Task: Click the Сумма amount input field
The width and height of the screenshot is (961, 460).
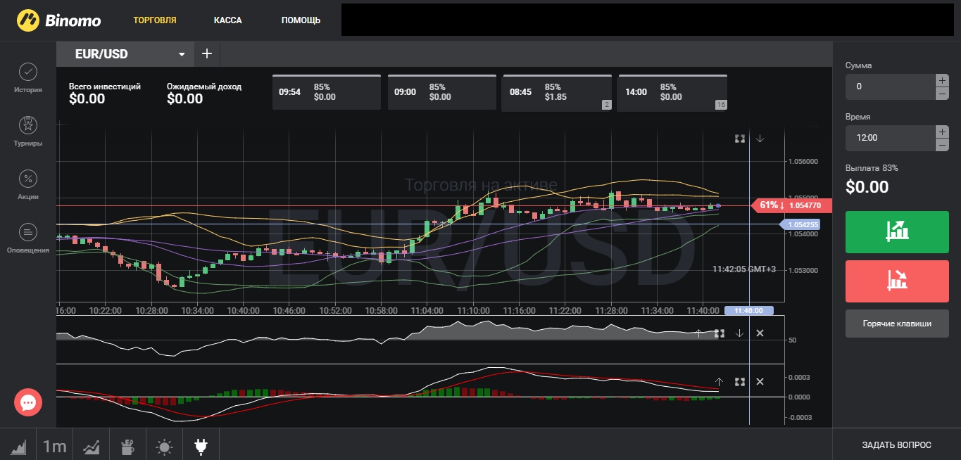Action: point(890,87)
